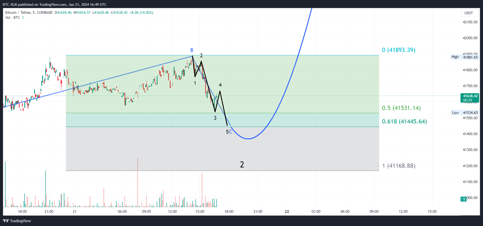
Task: Select the 0.5 (41531.14) Fibonacci label
Action: pyautogui.click(x=401, y=108)
